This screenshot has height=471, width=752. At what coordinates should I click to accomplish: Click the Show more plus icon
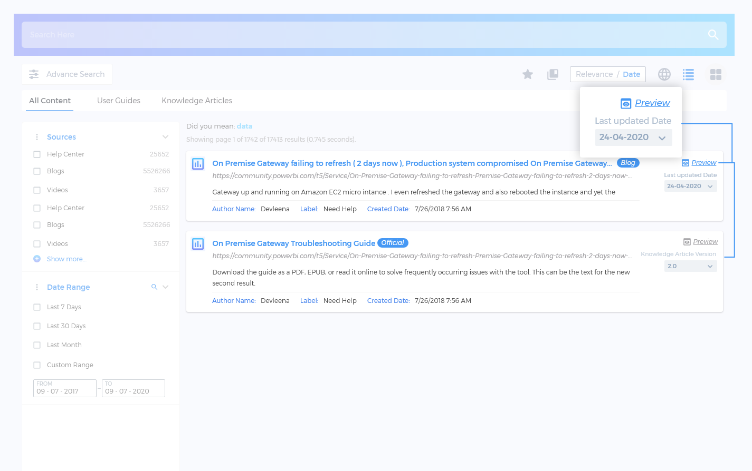37,259
